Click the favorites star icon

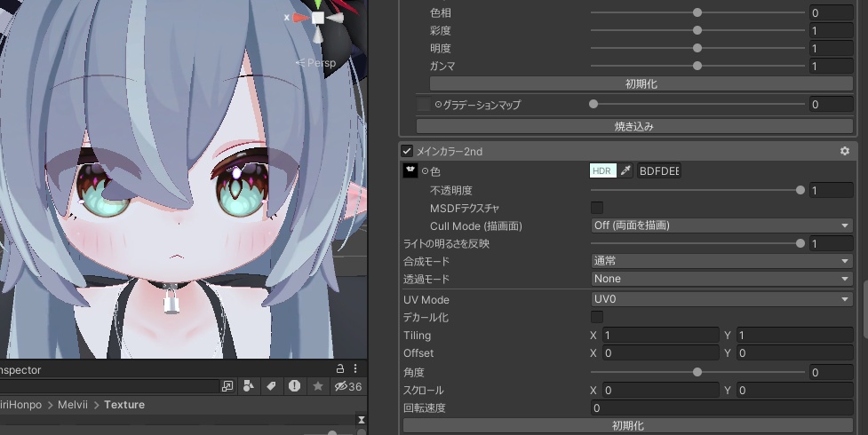(x=318, y=386)
